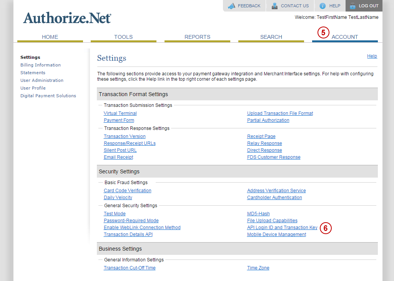Open the Daily Velocity link
This screenshot has height=281, width=394.
point(118,198)
